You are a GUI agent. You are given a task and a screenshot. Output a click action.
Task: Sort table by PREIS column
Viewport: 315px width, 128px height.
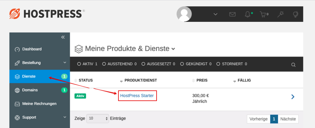[x=200, y=80]
